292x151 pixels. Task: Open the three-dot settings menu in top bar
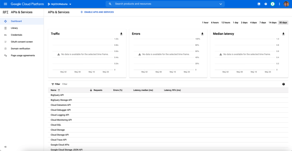point(279,4)
